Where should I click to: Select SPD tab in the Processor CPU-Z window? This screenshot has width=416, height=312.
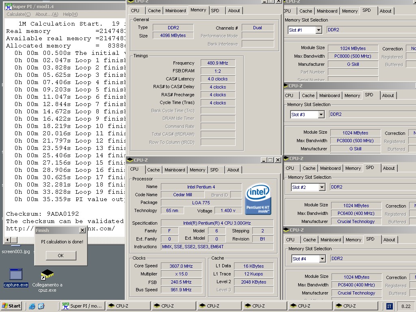(x=214, y=170)
